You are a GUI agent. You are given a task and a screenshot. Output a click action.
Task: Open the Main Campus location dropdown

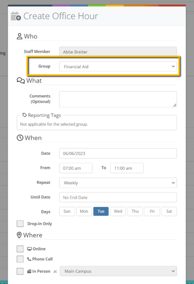pos(118,271)
